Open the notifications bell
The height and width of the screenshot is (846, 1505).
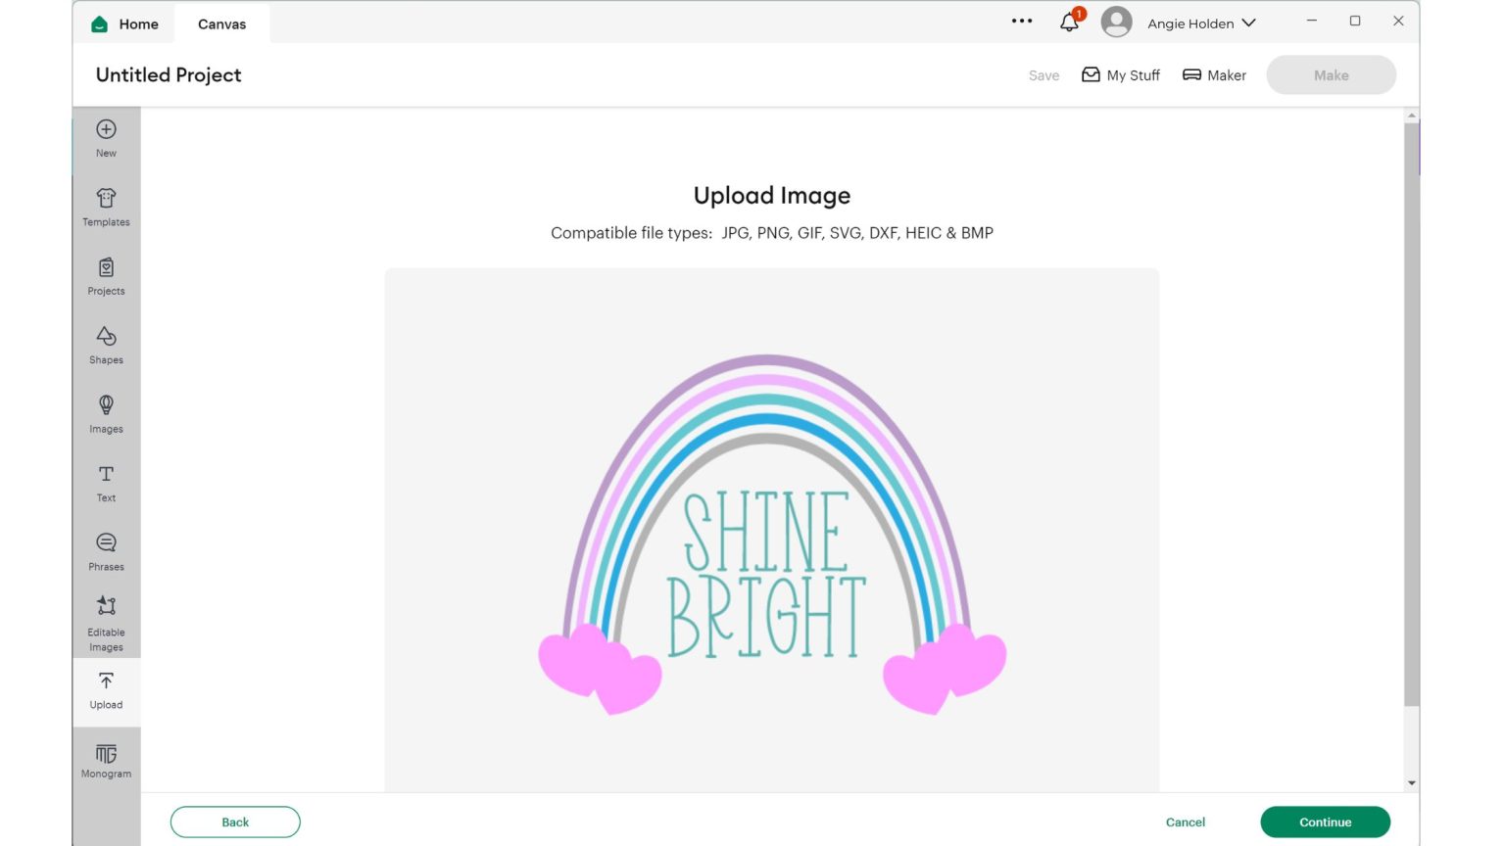1069,23
